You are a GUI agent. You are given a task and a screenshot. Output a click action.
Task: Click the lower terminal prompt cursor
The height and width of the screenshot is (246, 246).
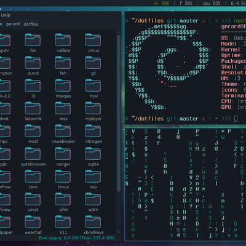[236, 119]
